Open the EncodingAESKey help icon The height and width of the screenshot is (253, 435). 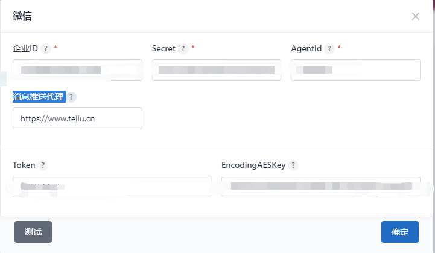click(293, 165)
